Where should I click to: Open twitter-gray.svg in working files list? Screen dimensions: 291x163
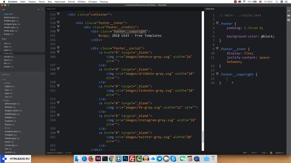click(10, 31)
